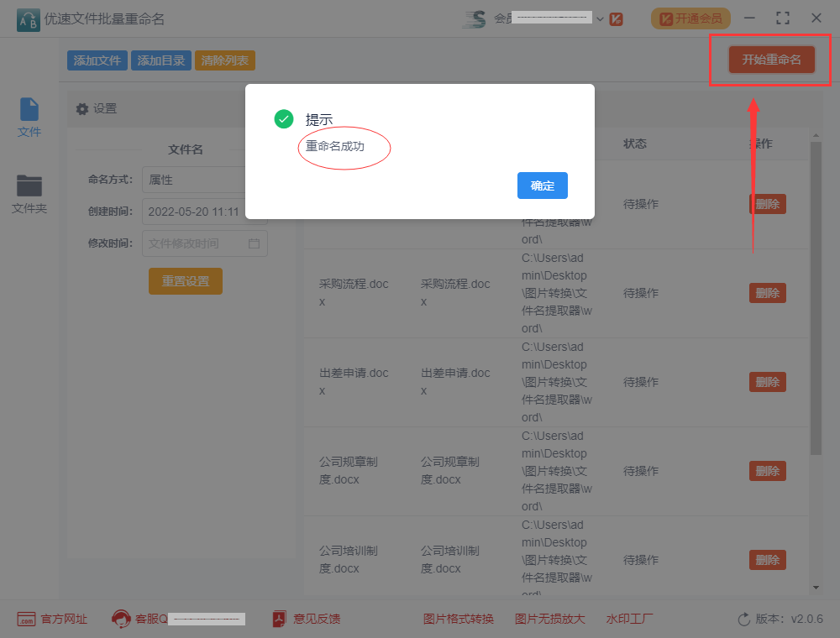Open the 设置 gear icon
The width and height of the screenshot is (840, 638).
point(81,108)
